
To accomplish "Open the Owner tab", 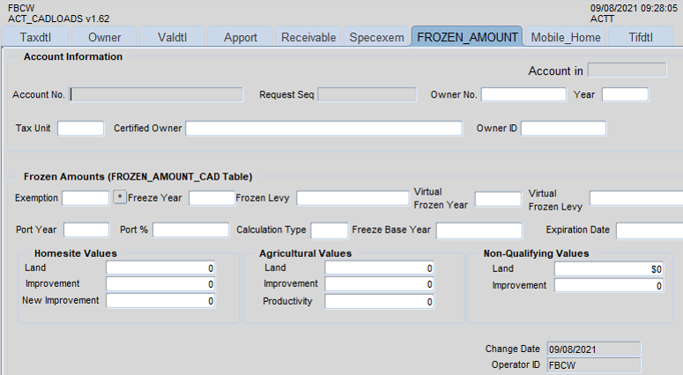I will (105, 37).
